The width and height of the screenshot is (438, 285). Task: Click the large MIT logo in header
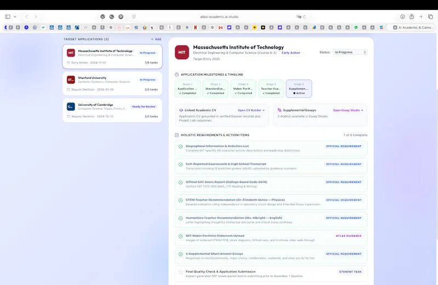[182, 52]
